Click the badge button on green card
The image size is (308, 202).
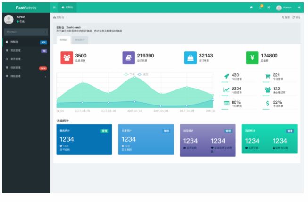coord(290,131)
